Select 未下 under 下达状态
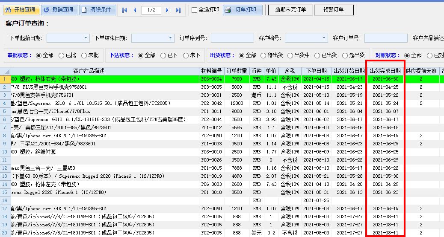 (186, 55)
